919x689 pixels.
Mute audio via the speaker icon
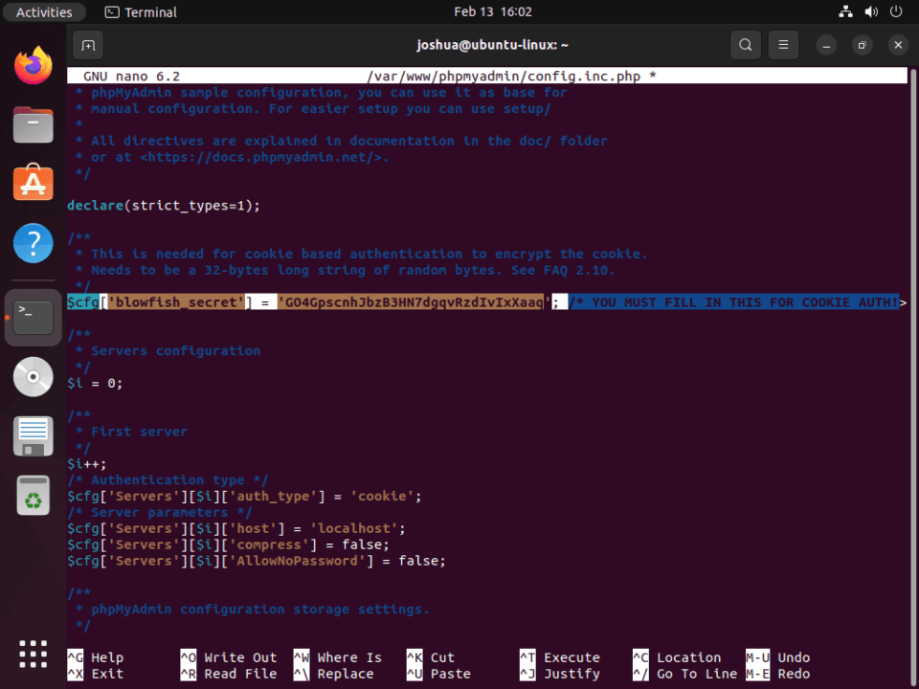coord(870,11)
